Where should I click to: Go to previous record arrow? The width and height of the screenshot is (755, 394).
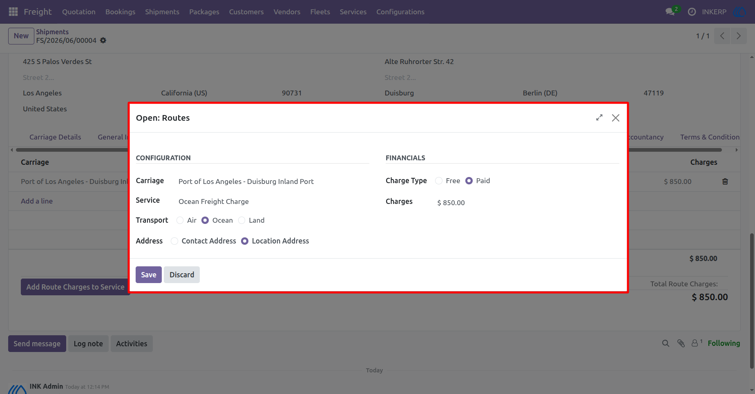pos(722,36)
